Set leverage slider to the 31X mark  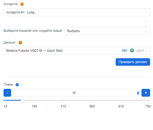63,100
